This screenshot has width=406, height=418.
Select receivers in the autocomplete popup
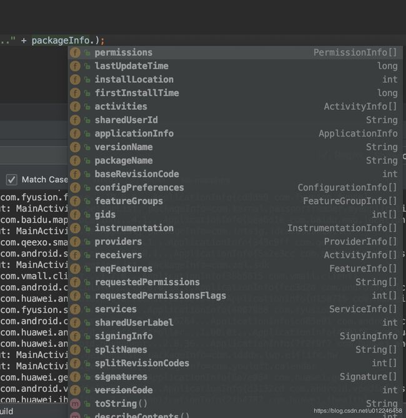coord(235,255)
